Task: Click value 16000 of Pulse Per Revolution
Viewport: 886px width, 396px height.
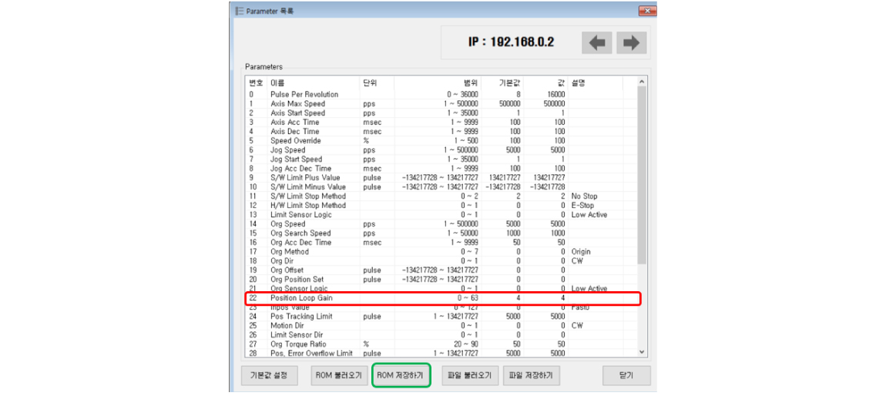Action: pos(555,95)
